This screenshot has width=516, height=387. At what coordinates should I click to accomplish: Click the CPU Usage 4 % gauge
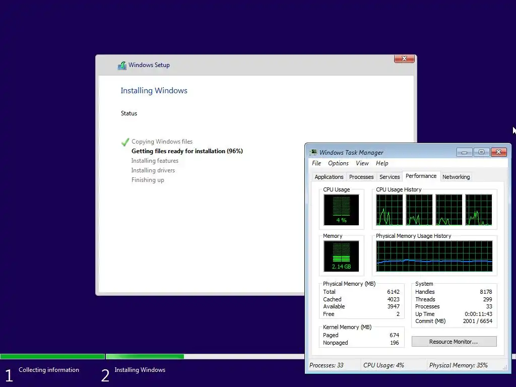click(x=341, y=210)
